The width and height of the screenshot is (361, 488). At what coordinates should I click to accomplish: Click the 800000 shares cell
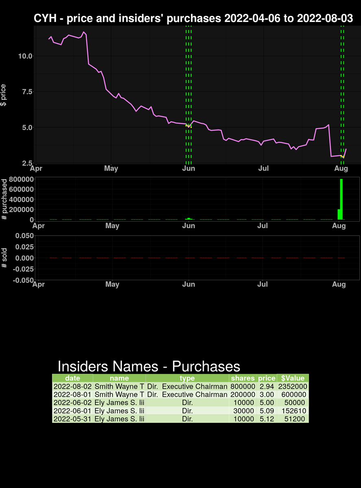tap(243, 386)
